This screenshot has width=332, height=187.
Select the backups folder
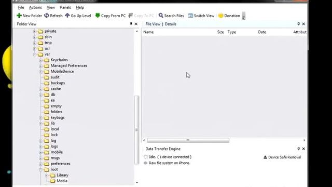[x=58, y=83]
